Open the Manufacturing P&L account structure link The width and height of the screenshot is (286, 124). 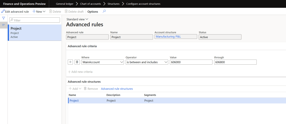(x=168, y=37)
